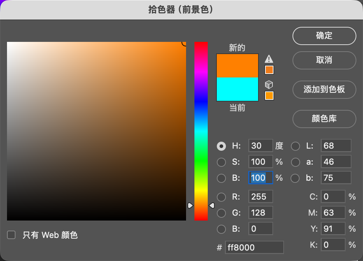Select the G green radio button

[221, 213]
